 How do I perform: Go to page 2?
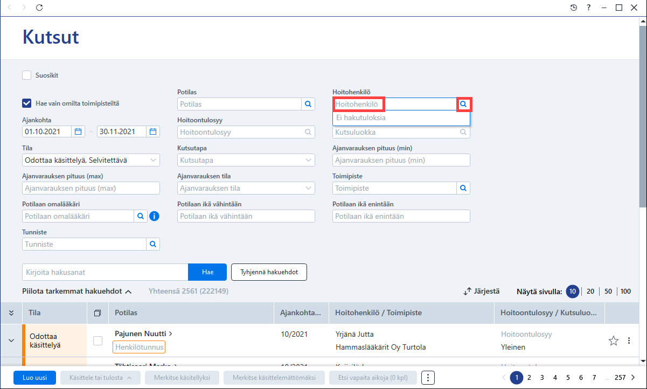pos(529,378)
